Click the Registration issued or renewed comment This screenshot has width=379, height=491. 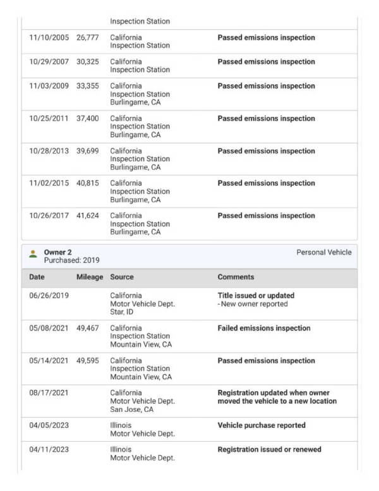[x=269, y=449]
